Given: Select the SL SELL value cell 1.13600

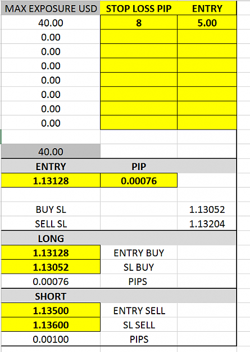Looking at the screenshot, I should 51,324.
